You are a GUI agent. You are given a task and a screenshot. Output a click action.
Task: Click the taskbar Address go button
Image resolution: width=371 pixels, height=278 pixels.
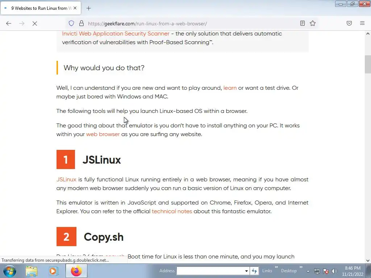(254, 271)
